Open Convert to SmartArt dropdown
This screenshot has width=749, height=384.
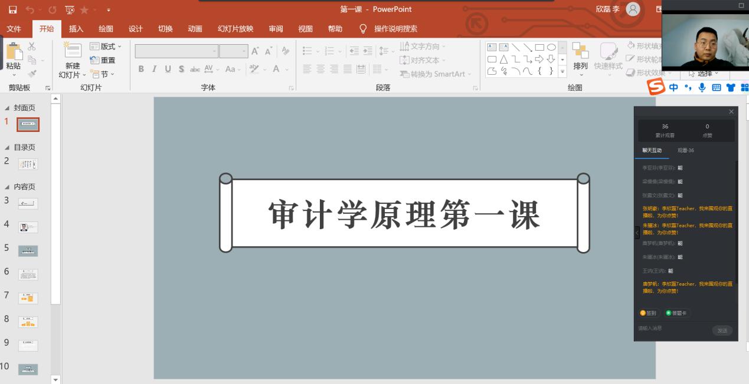point(436,74)
